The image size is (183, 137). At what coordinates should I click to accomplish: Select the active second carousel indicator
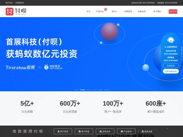pos(82,90)
